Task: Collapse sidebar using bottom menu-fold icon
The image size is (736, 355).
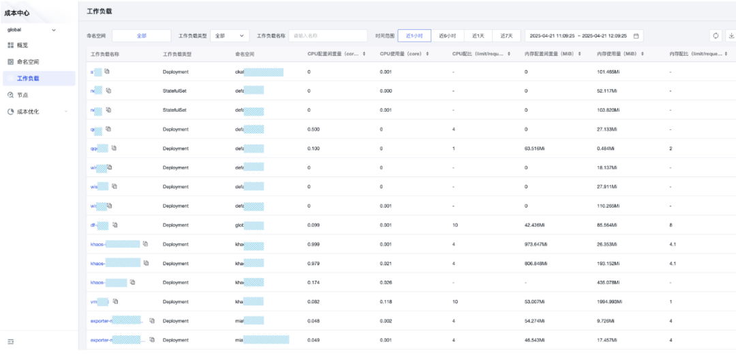Action: [x=11, y=341]
